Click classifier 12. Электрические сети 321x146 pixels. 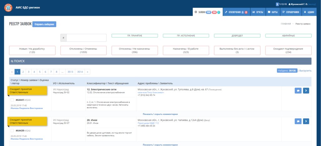point(102,89)
